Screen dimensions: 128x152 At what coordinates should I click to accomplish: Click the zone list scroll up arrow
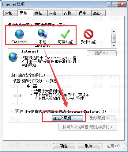point(114,31)
